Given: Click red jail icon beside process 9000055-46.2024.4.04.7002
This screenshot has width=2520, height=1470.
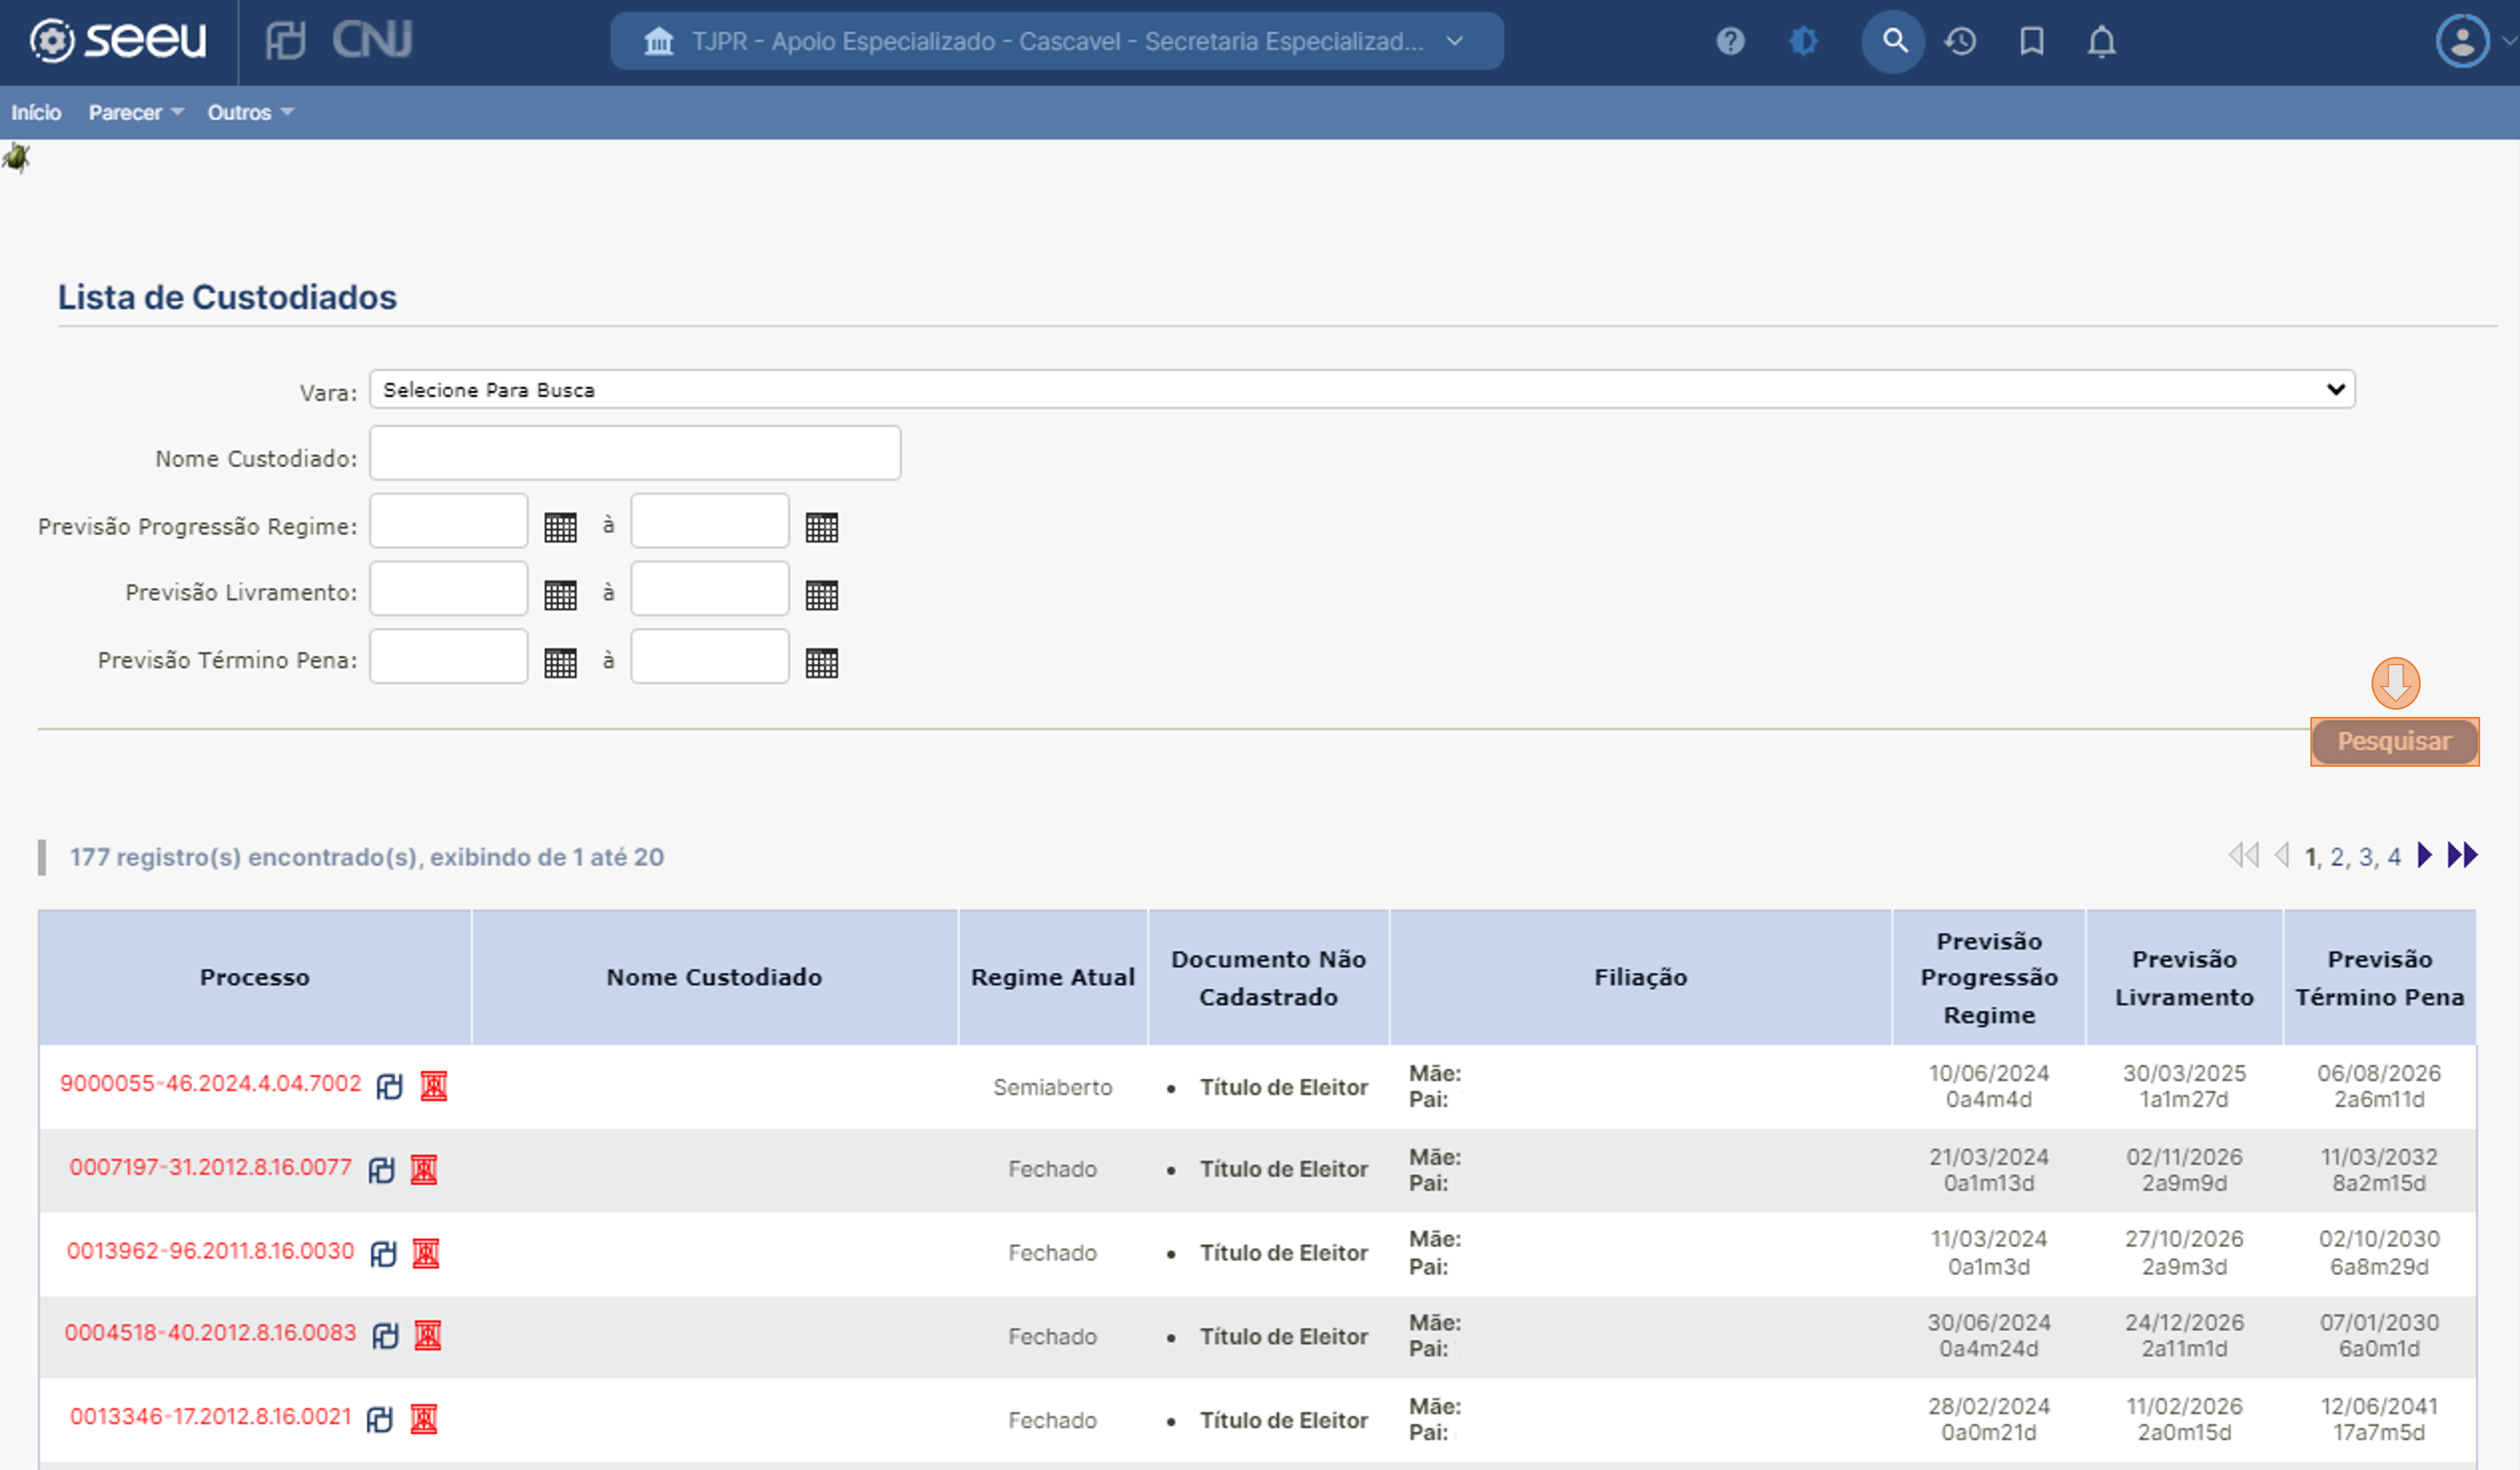Looking at the screenshot, I should tap(433, 1086).
